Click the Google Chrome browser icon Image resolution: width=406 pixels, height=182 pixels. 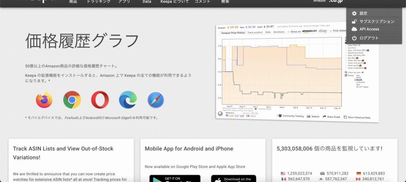(x=72, y=100)
